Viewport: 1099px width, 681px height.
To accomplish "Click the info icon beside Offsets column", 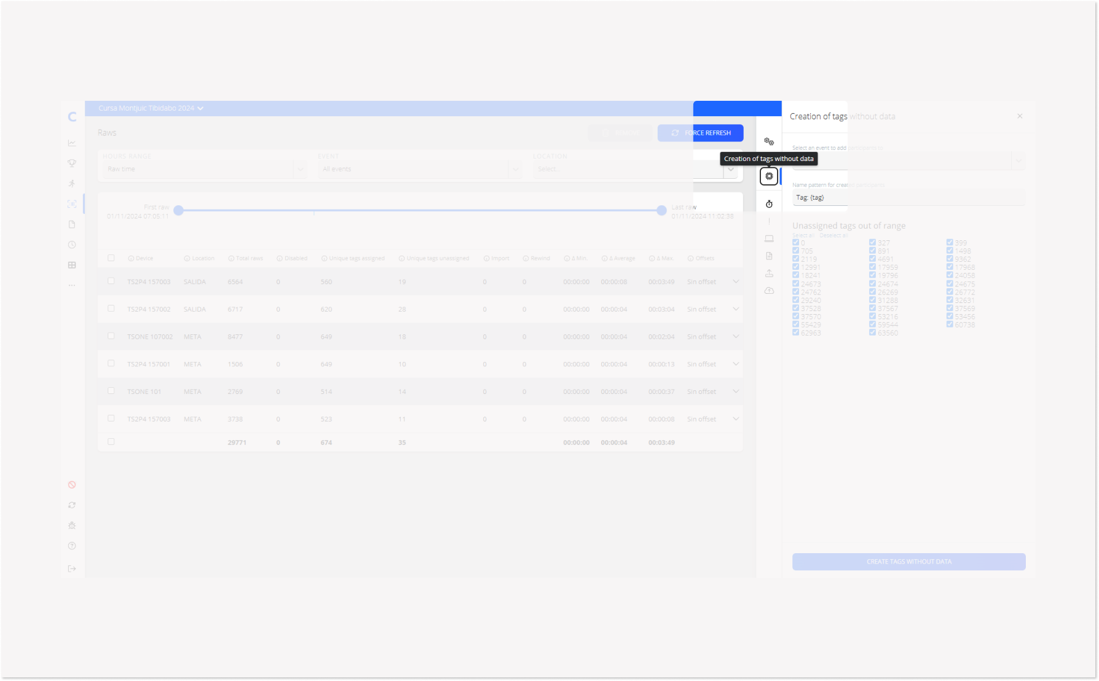I will coord(690,259).
